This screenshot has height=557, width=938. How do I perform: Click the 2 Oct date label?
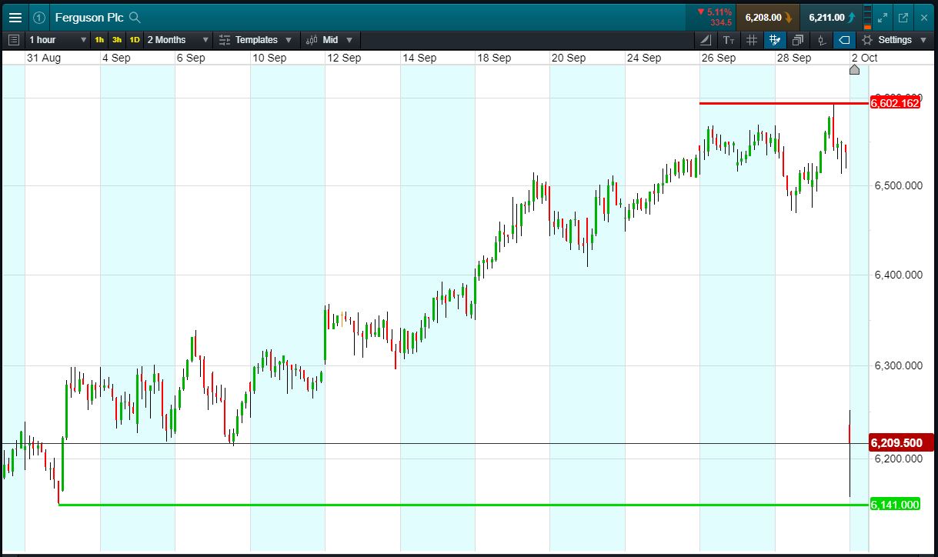tap(864, 58)
